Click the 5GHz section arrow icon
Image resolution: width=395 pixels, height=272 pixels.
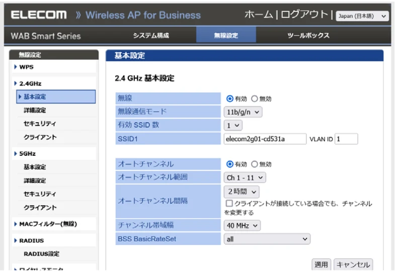pos(16,154)
